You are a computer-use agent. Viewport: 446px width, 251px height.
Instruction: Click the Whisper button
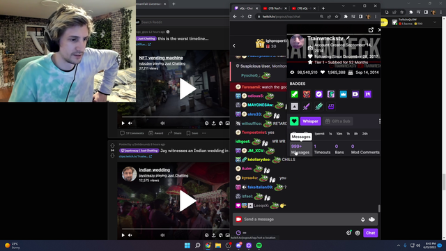click(310, 121)
